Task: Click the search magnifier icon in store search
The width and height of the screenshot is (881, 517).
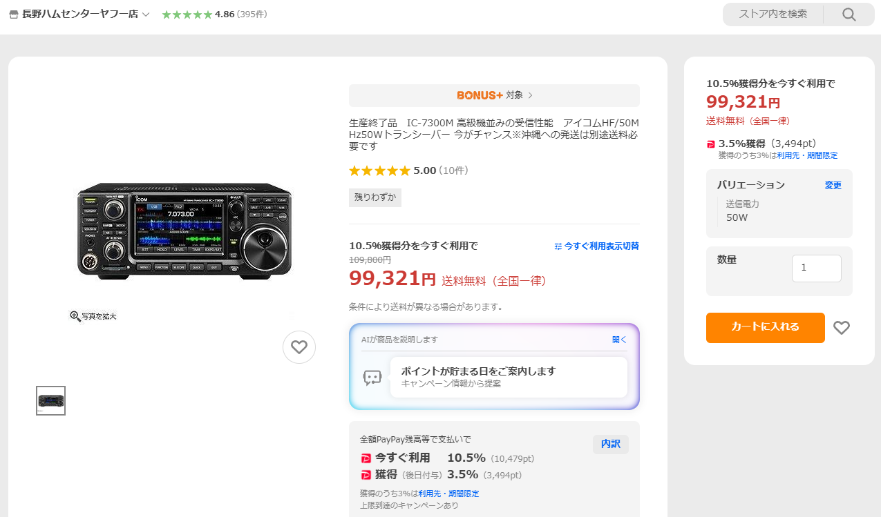Action: coord(849,14)
